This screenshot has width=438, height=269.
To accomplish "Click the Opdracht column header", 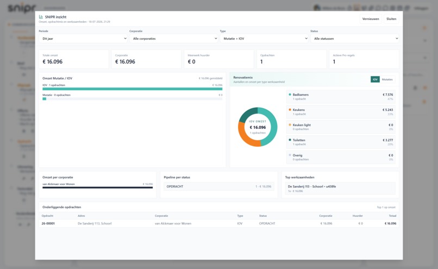I will coord(47,216).
